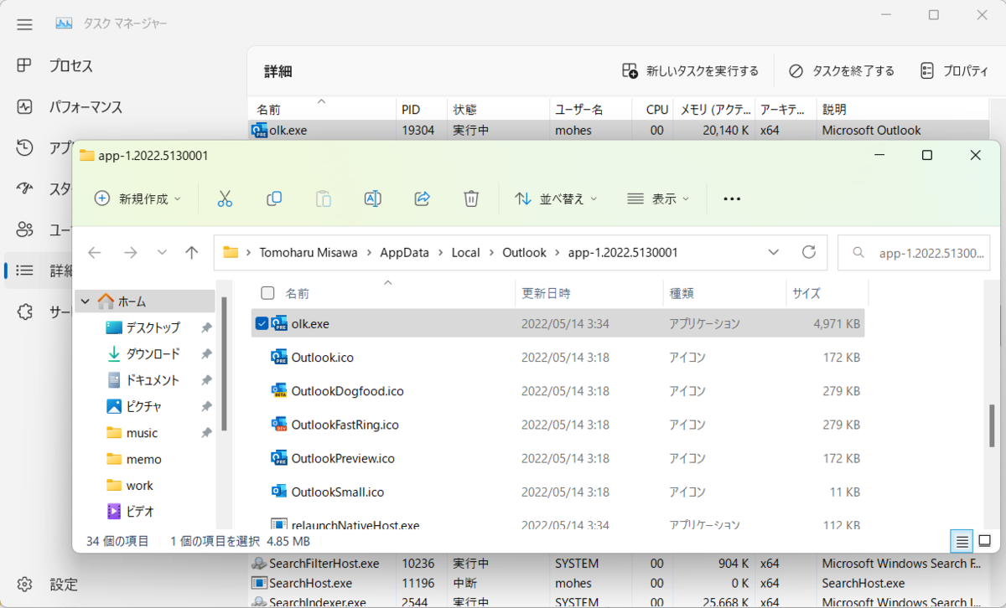This screenshot has height=608, width=1006.
Task: Open ダウンロード in Explorer navigation pane
Action: (145, 353)
